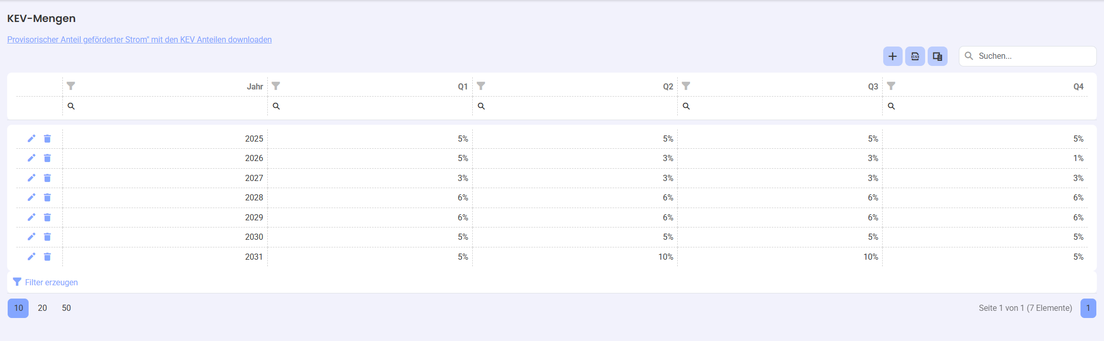The width and height of the screenshot is (1104, 341).
Task: Download provisorischer Anteil geförderter Strom link
Action: (140, 39)
